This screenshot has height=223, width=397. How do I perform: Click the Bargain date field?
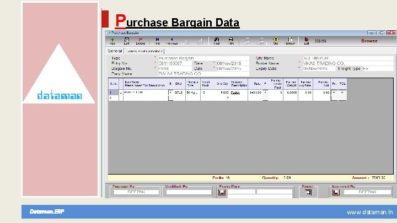[233, 68]
